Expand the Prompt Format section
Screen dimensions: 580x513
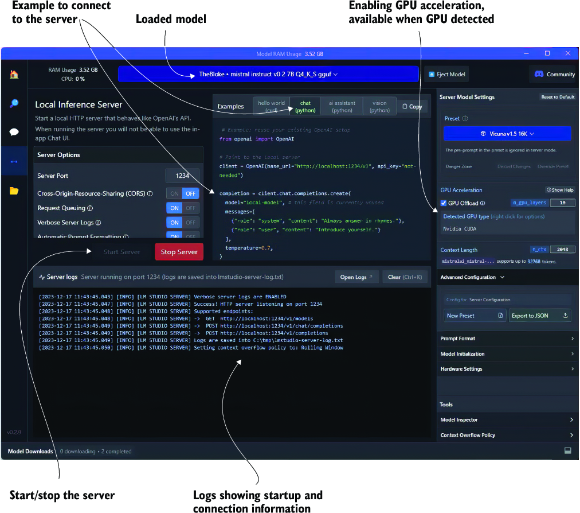click(507, 339)
